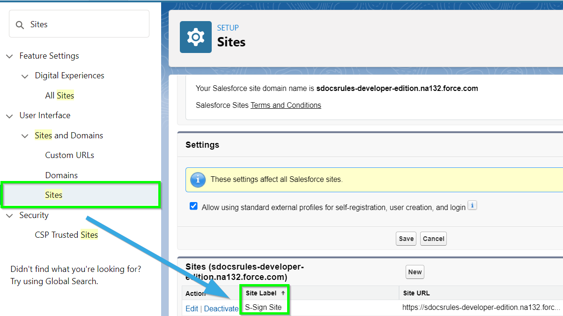Open the Terms and Conditions link
The height and width of the screenshot is (316, 563).
coord(286,105)
